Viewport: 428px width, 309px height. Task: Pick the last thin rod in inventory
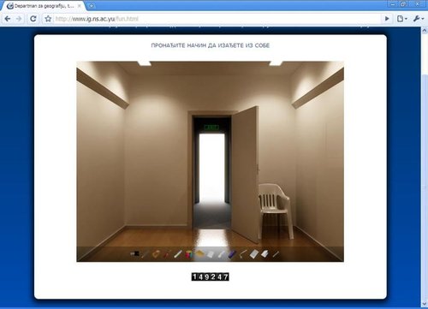click(276, 254)
